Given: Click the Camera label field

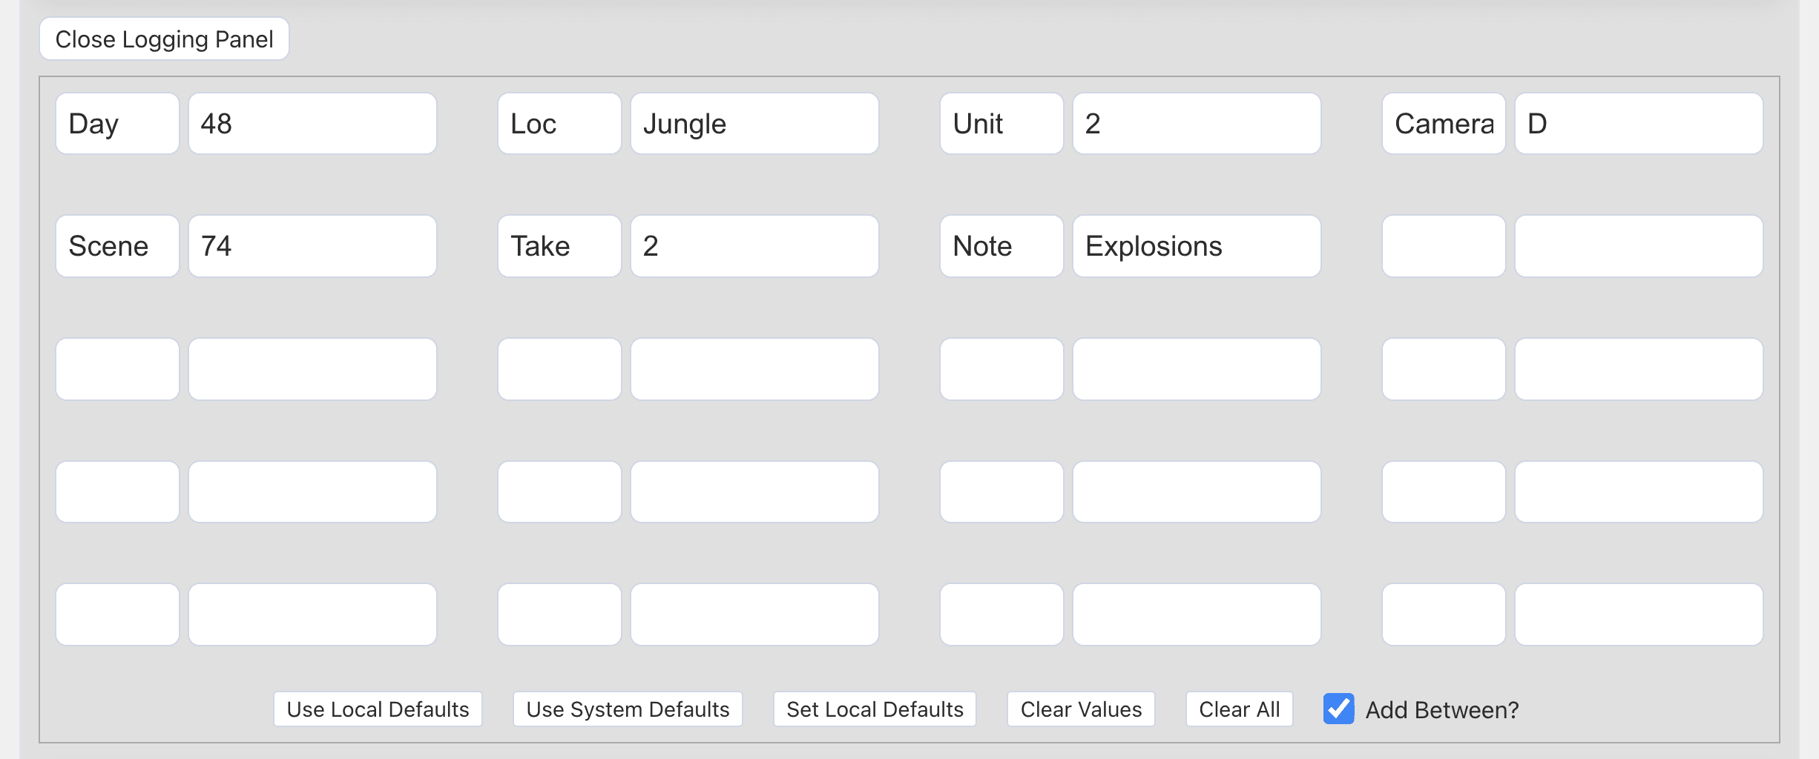Looking at the screenshot, I should coord(1443,124).
